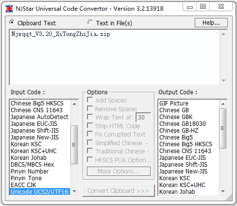The height and width of the screenshot is (206, 237).
Task: Click the Output Code list scrollbar thumb
Action: 223,128
